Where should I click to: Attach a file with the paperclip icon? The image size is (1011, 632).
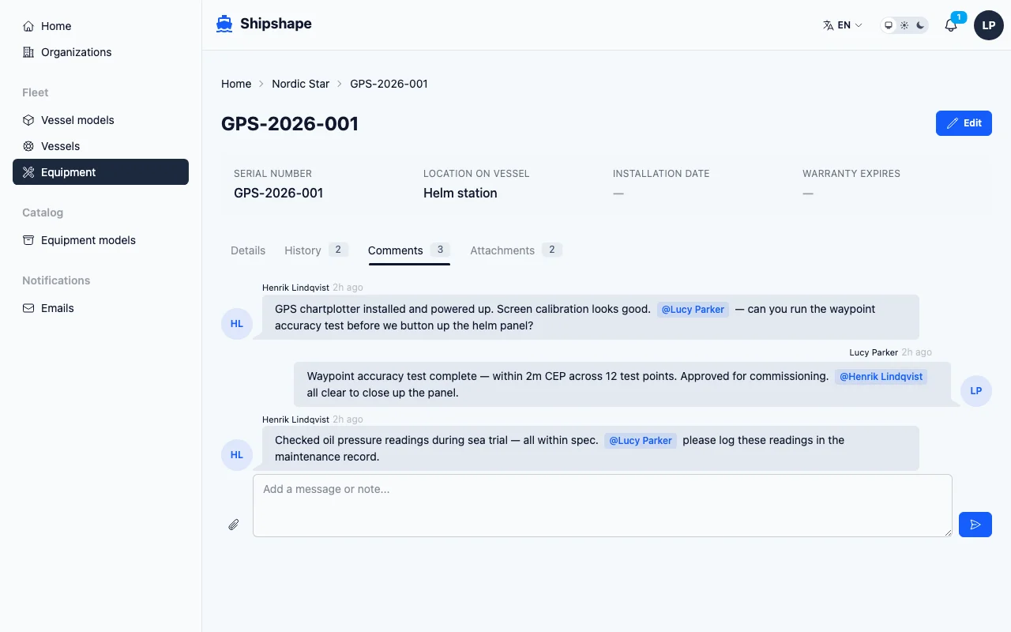[x=233, y=525]
